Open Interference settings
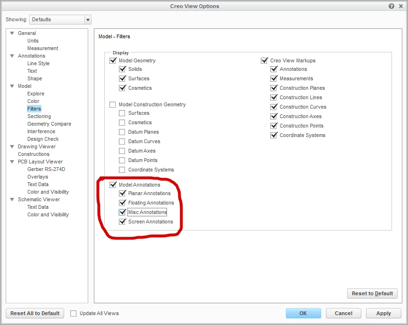 (41, 131)
